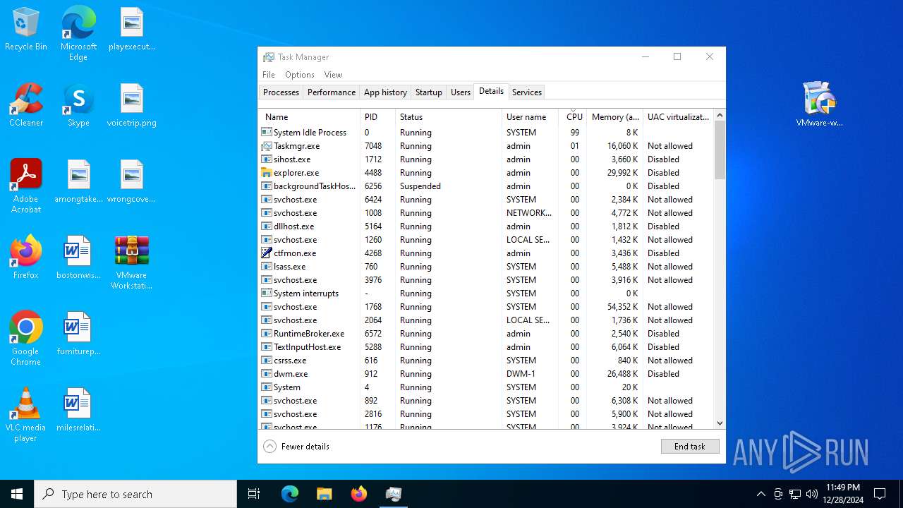Click the taskbar search box
Image resolution: width=903 pixels, height=508 pixels.
(x=135, y=494)
